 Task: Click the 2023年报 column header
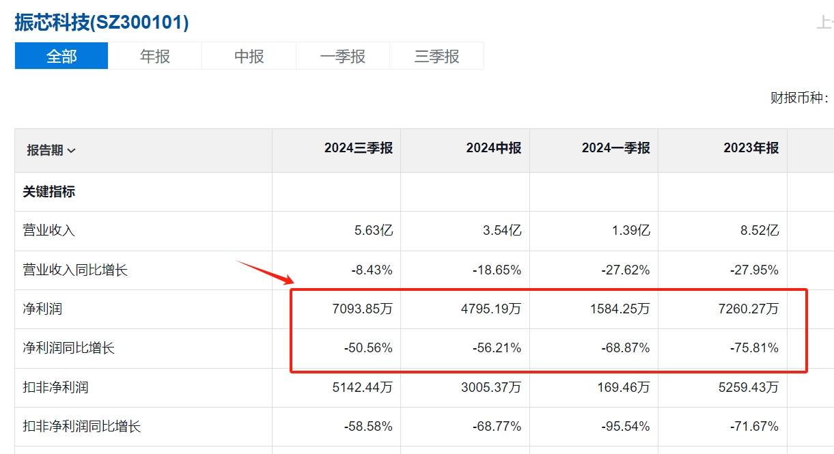(x=751, y=148)
